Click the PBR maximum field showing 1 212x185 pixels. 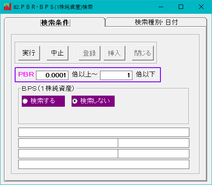tap(116, 75)
